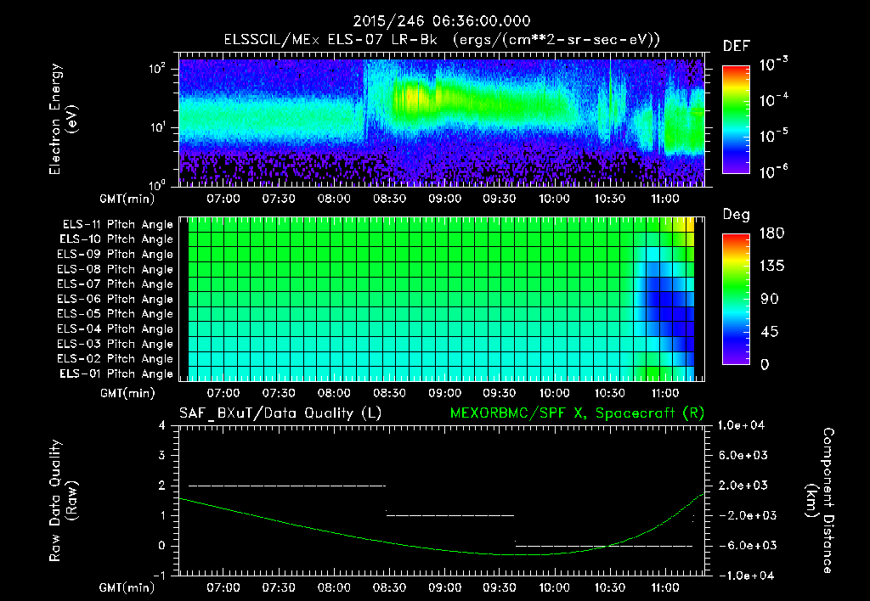870x601 pixels.
Task: Click the 10^-6 value on DEF scale
Action: tap(773, 171)
